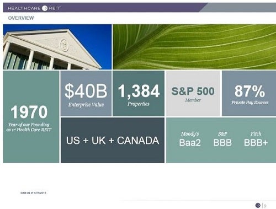This screenshot has height=209, width=276.
Task: Click the HEALTHCARE REIT header text
Action: coord(34,8)
